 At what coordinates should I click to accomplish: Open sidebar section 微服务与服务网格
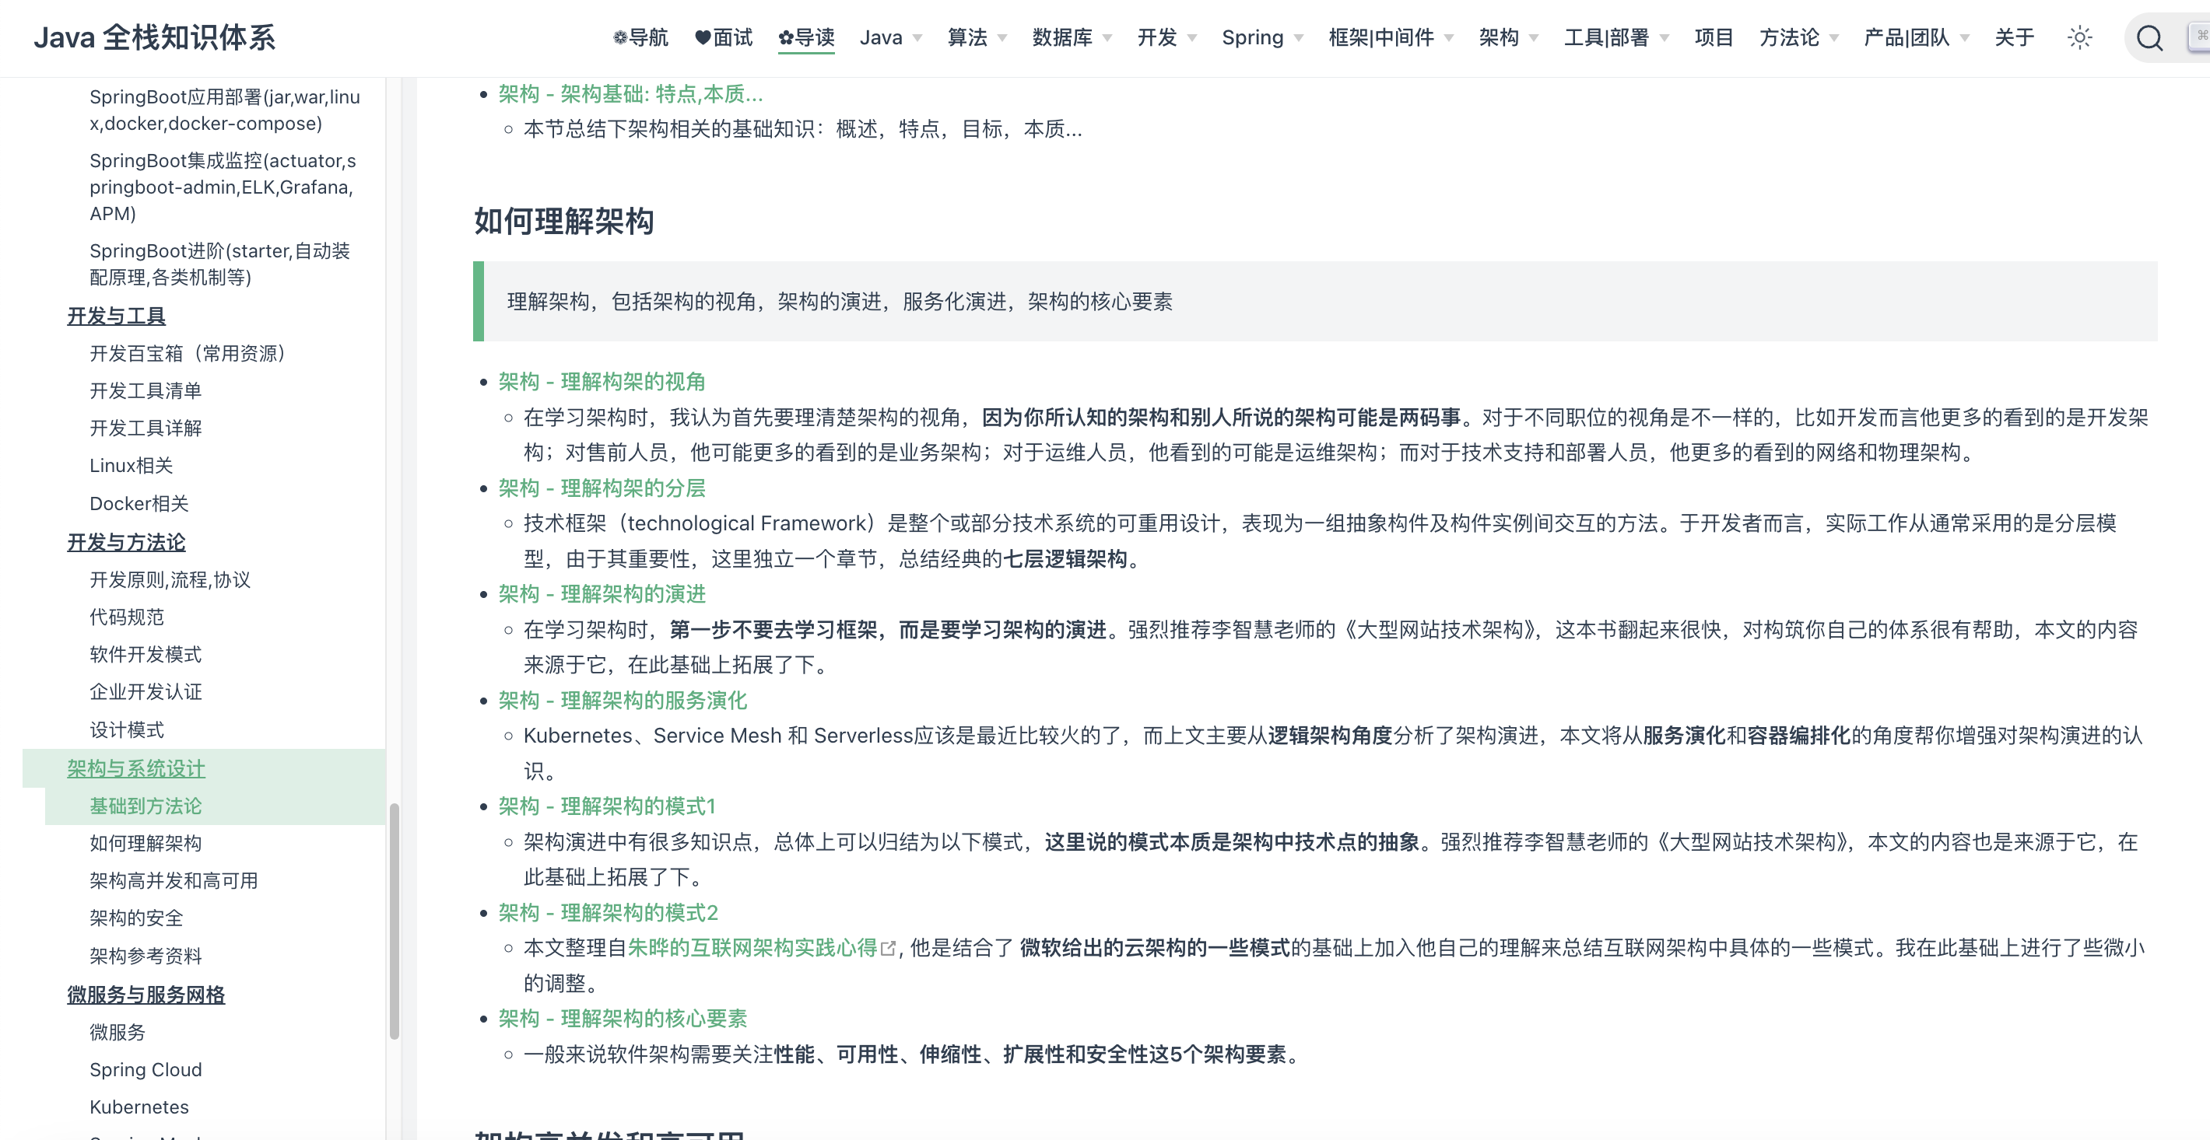point(146,995)
